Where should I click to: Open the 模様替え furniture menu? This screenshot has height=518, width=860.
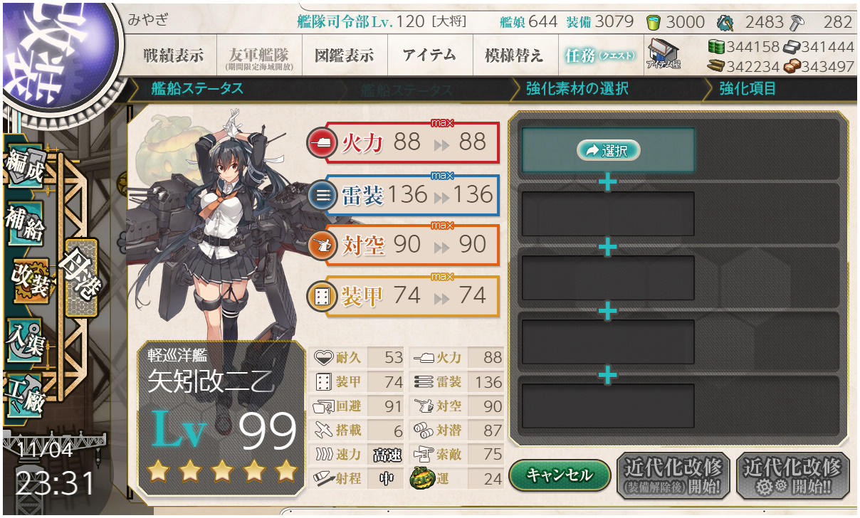click(514, 55)
